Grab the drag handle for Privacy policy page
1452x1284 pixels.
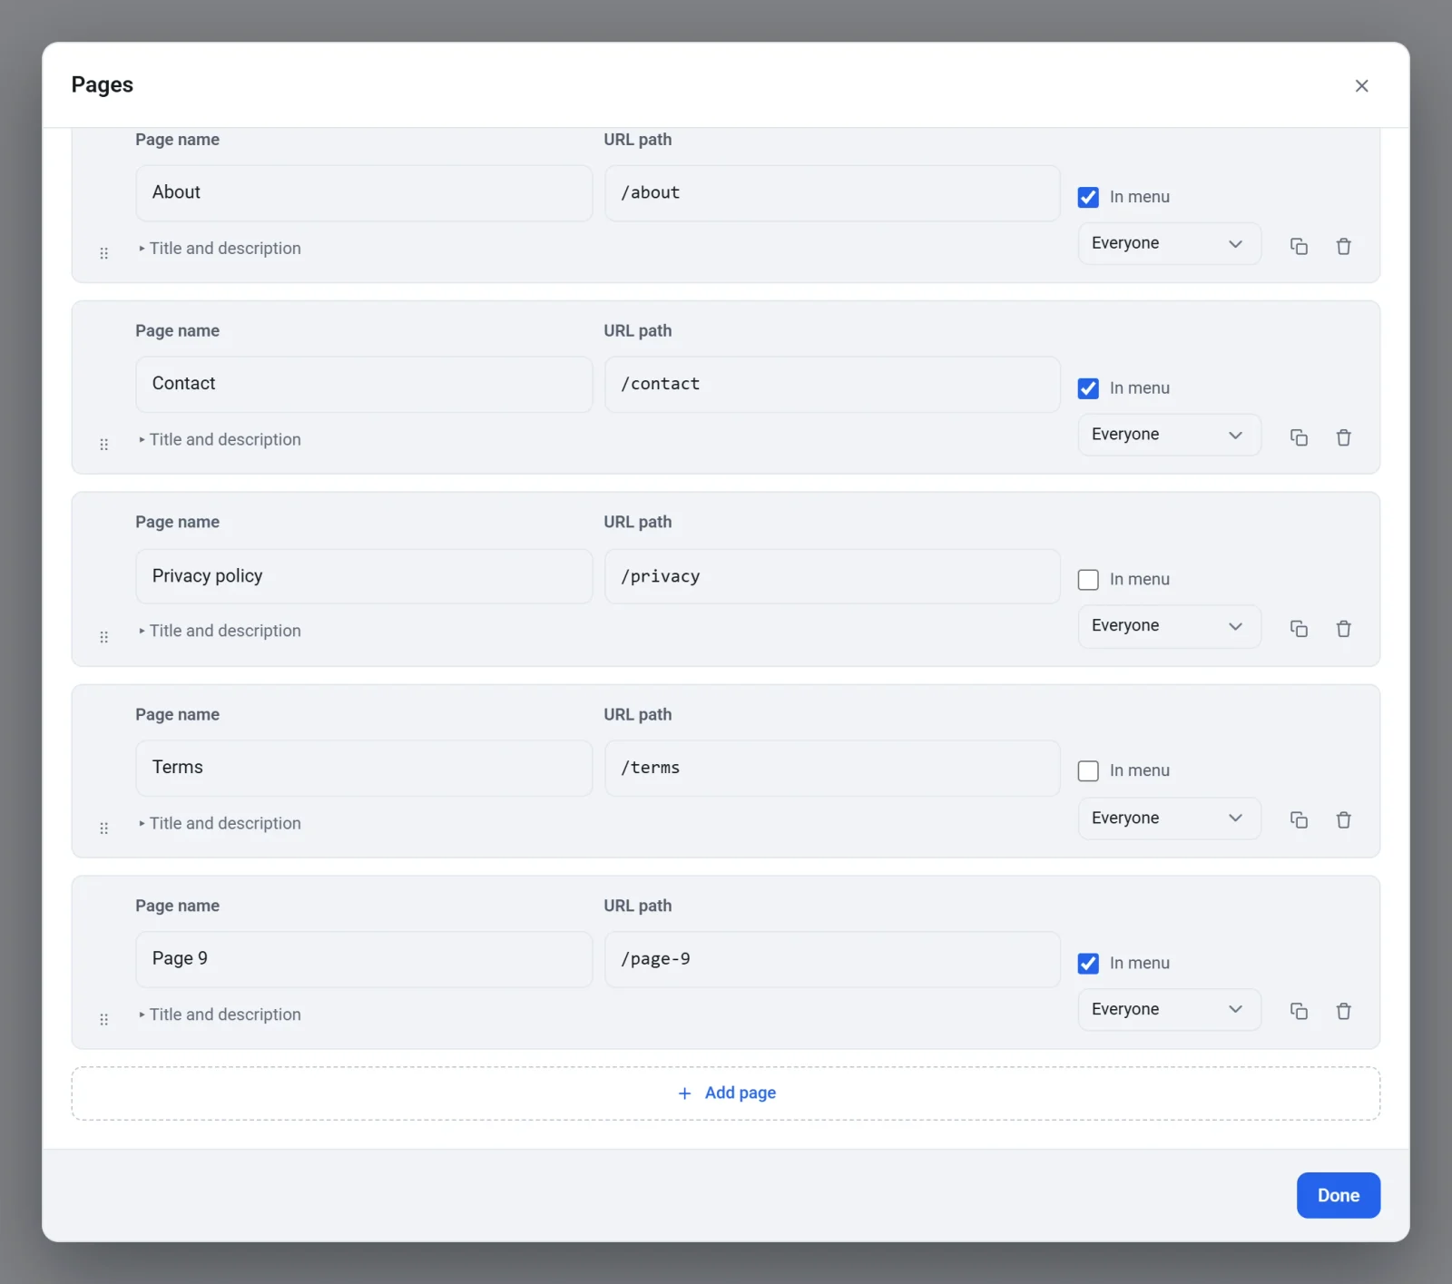tap(103, 637)
